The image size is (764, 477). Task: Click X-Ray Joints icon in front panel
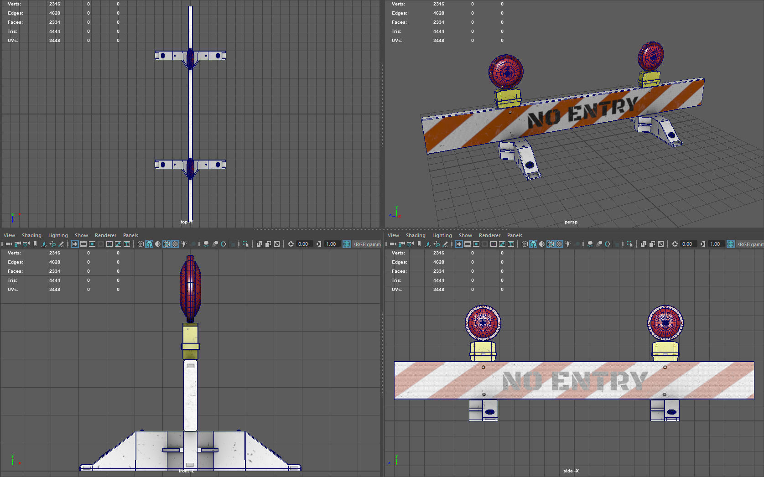pyautogui.click(x=276, y=244)
